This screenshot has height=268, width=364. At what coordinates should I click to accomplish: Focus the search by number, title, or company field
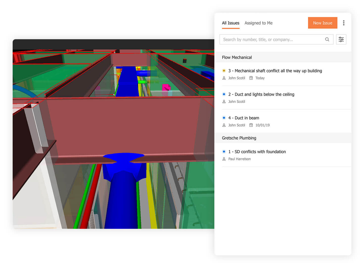pos(276,39)
